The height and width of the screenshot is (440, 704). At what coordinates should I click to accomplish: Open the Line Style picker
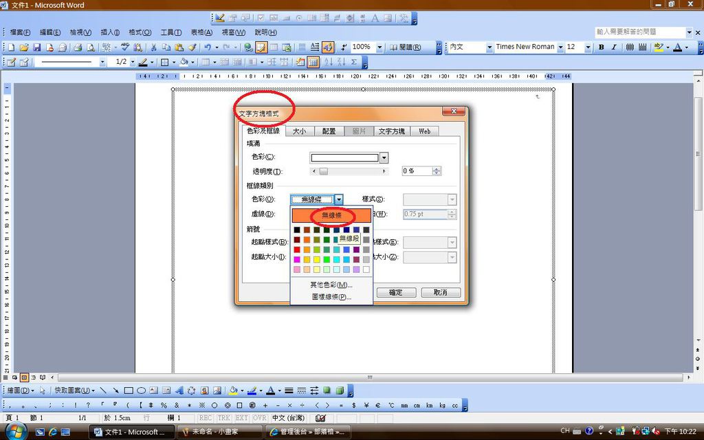(x=289, y=390)
